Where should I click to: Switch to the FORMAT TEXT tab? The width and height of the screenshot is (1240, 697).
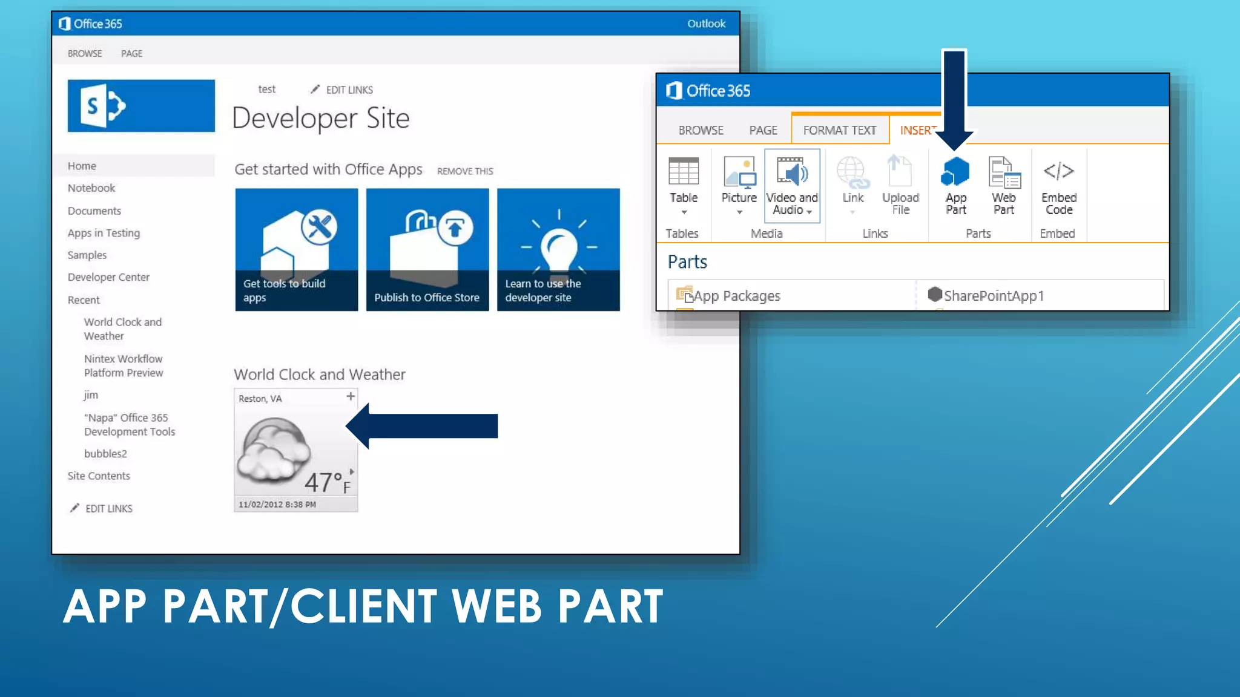pos(840,130)
